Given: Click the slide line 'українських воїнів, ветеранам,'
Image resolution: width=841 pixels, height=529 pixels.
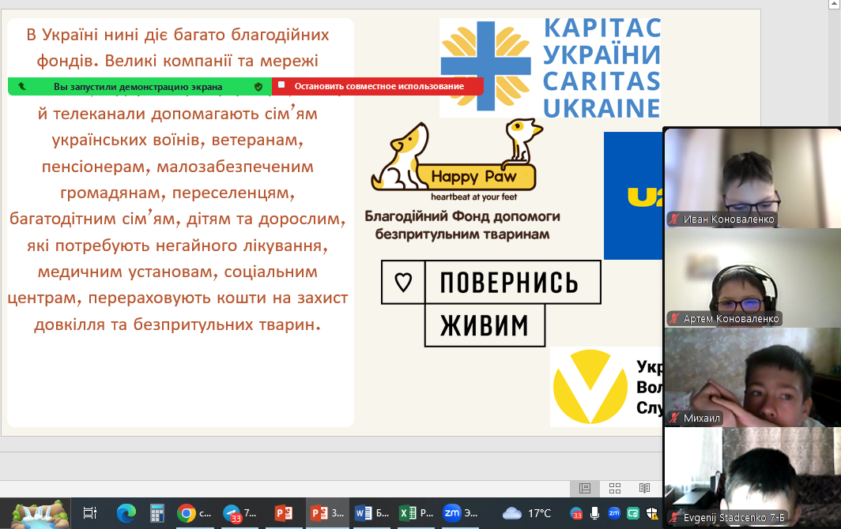Looking at the screenshot, I should tap(178, 140).
